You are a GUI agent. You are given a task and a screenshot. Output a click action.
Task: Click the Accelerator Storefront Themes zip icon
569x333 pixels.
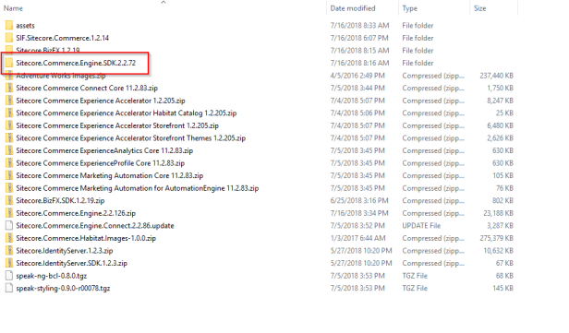point(9,138)
